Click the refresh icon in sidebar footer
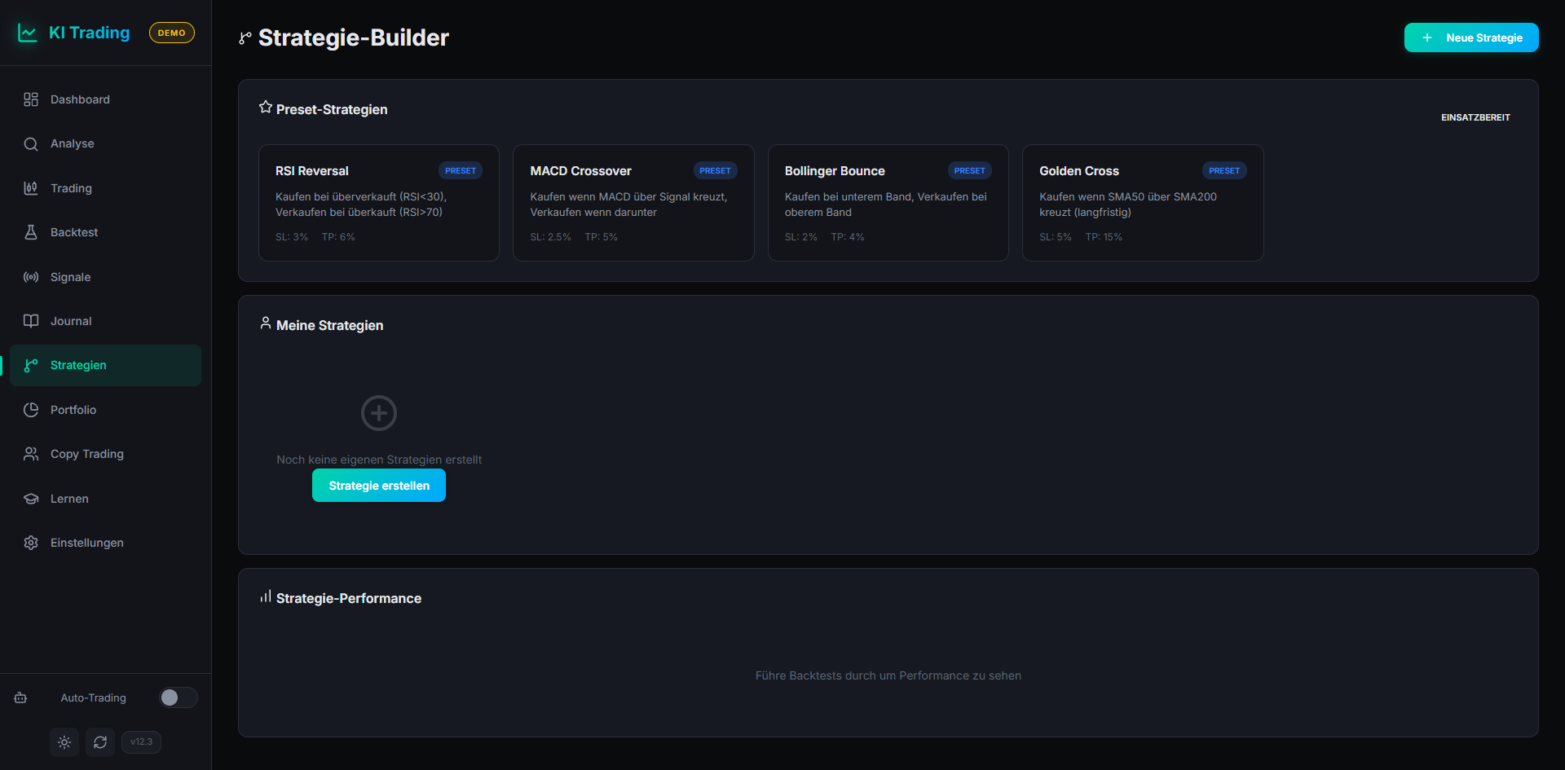Image resolution: width=1565 pixels, height=770 pixels. point(100,742)
